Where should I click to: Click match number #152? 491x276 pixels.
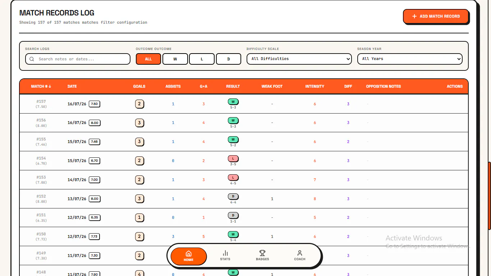point(41,197)
